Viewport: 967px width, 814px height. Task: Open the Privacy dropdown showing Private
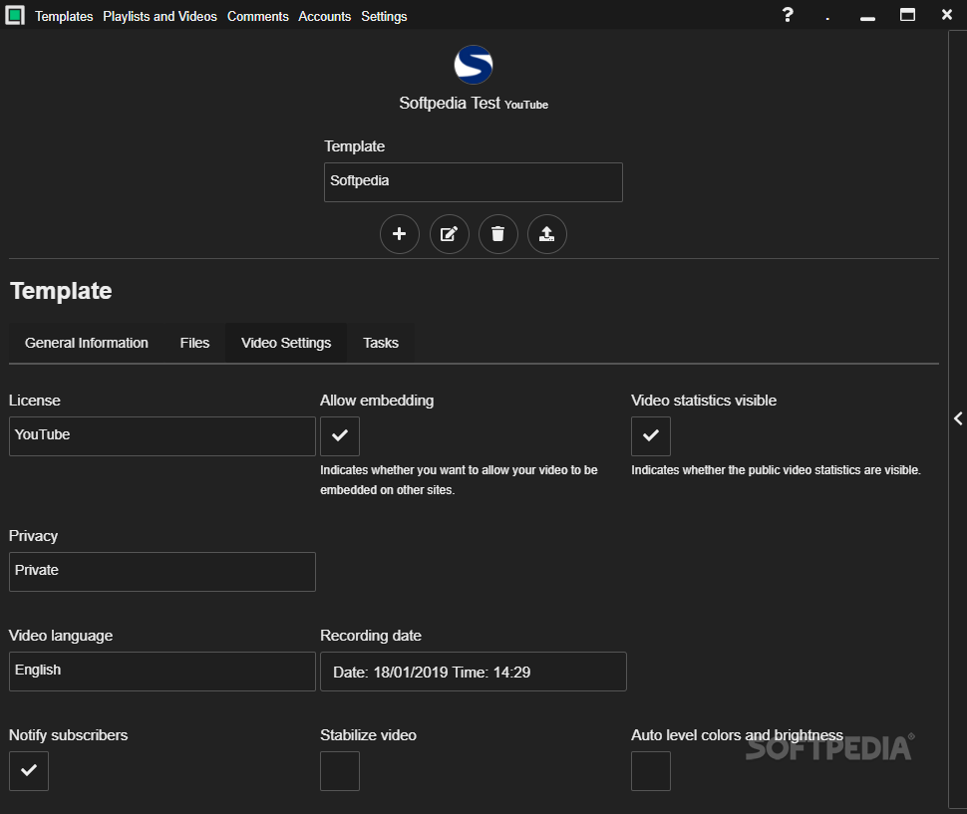162,572
